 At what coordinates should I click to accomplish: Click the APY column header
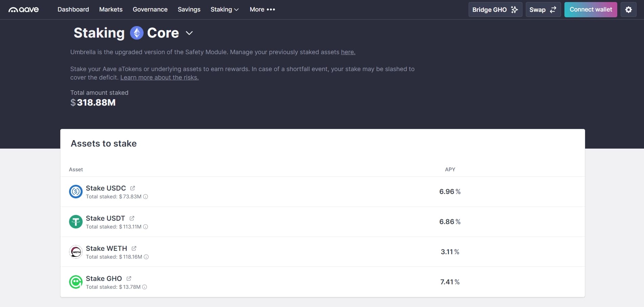[x=450, y=170]
